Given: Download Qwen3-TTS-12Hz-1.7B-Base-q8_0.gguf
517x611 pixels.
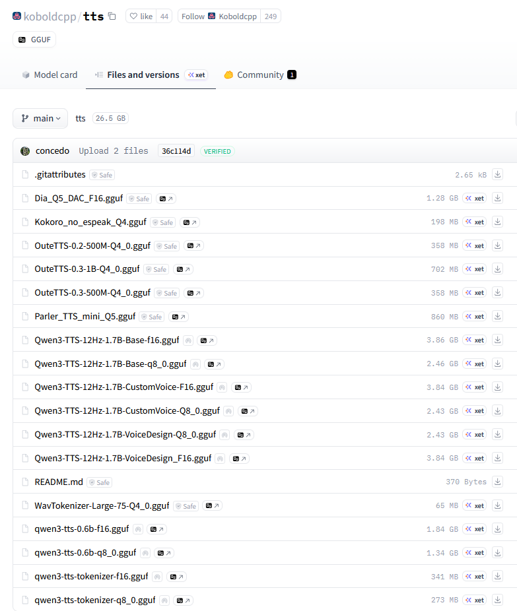Looking at the screenshot, I should (x=497, y=364).
